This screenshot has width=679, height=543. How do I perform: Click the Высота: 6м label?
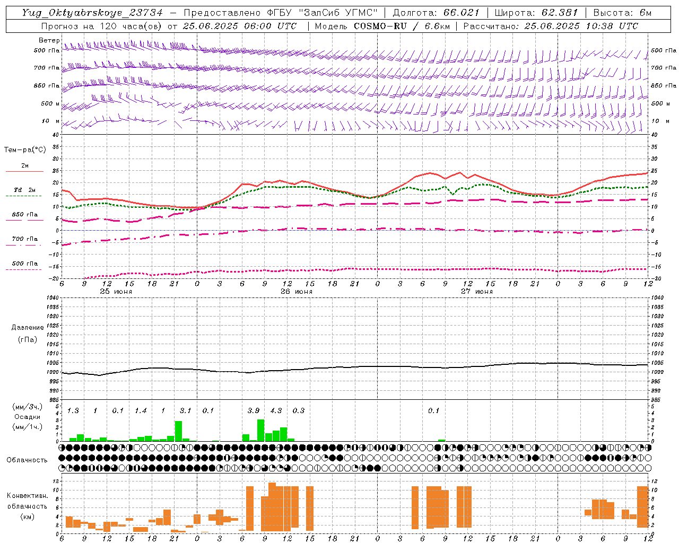622,13
